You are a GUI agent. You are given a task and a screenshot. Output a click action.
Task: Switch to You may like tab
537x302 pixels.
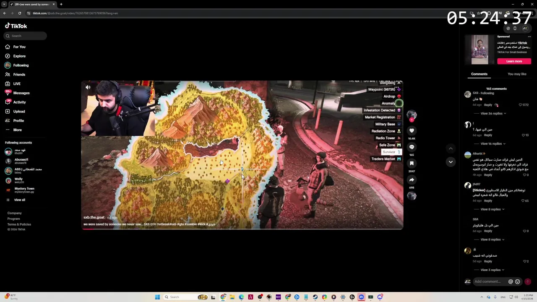click(517, 74)
